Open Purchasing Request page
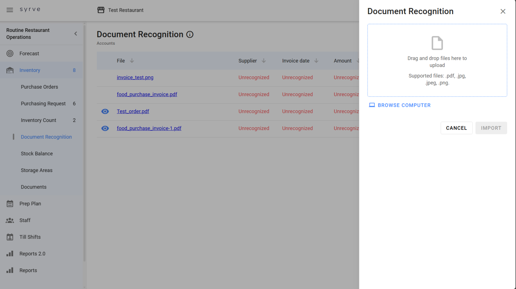 coord(43,104)
